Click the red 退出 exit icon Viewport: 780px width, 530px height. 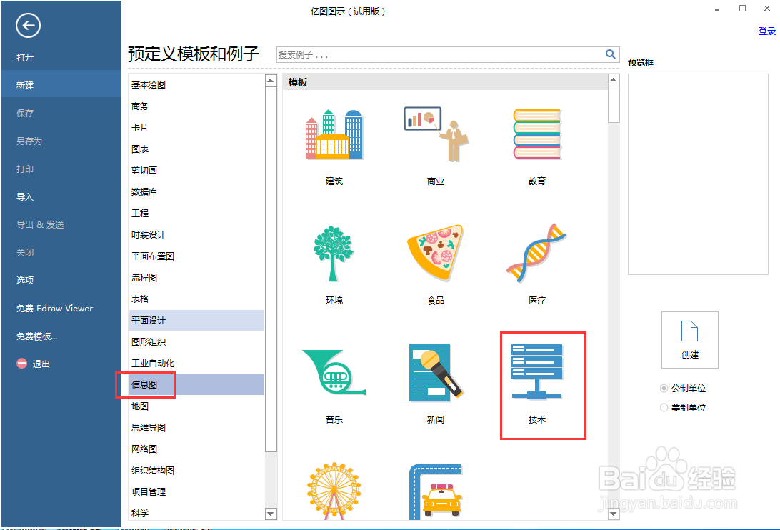coord(22,364)
